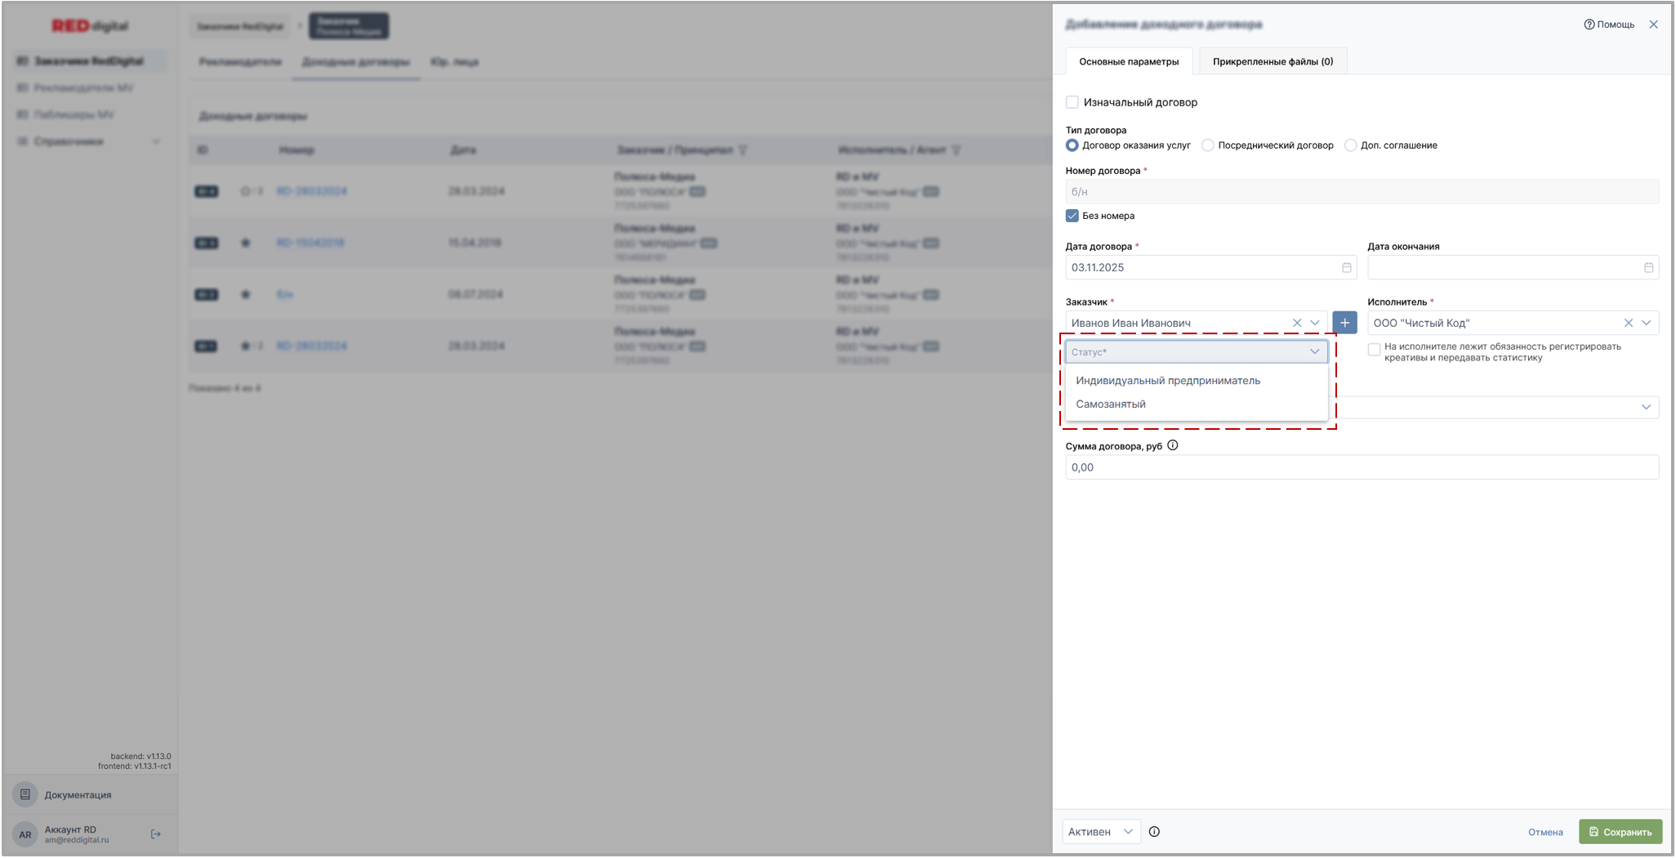The height and width of the screenshot is (858, 1676).
Task: Click the logout icon near account name
Action: [156, 834]
